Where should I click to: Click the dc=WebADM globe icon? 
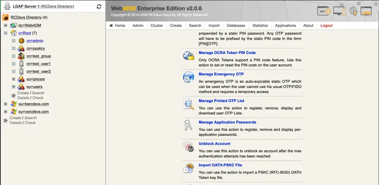(14, 25)
